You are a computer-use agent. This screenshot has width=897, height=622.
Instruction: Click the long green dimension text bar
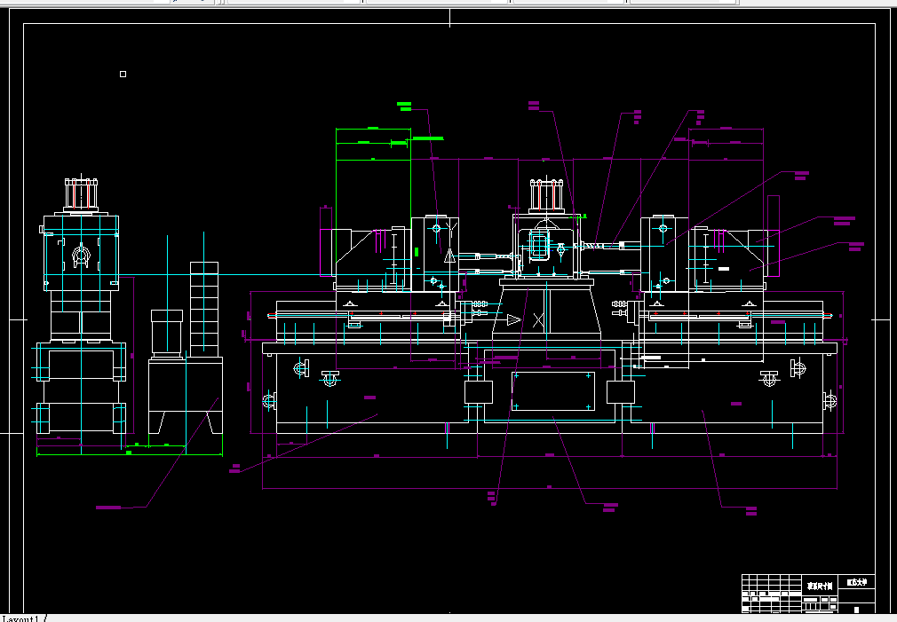pos(428,138)
